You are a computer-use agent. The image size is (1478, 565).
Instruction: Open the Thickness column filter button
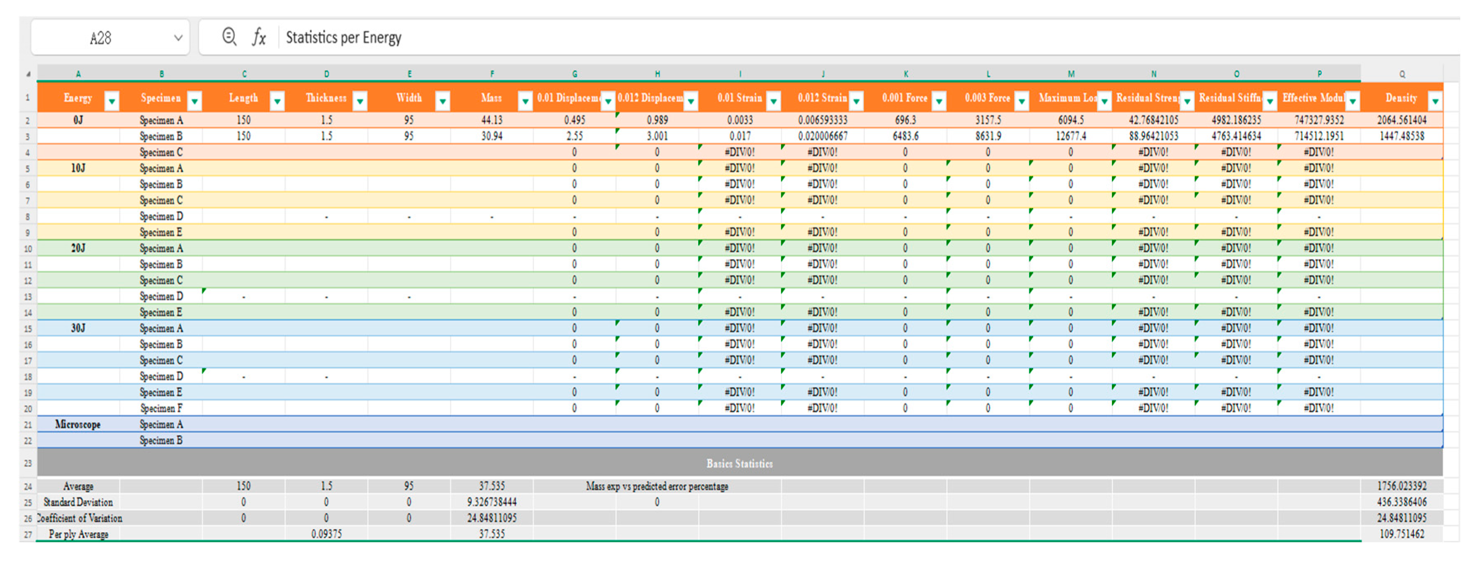(360, 101)
